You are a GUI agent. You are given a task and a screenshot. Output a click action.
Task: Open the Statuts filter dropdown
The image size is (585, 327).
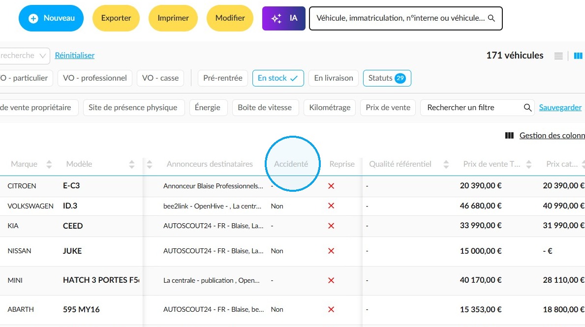[387, 78]
